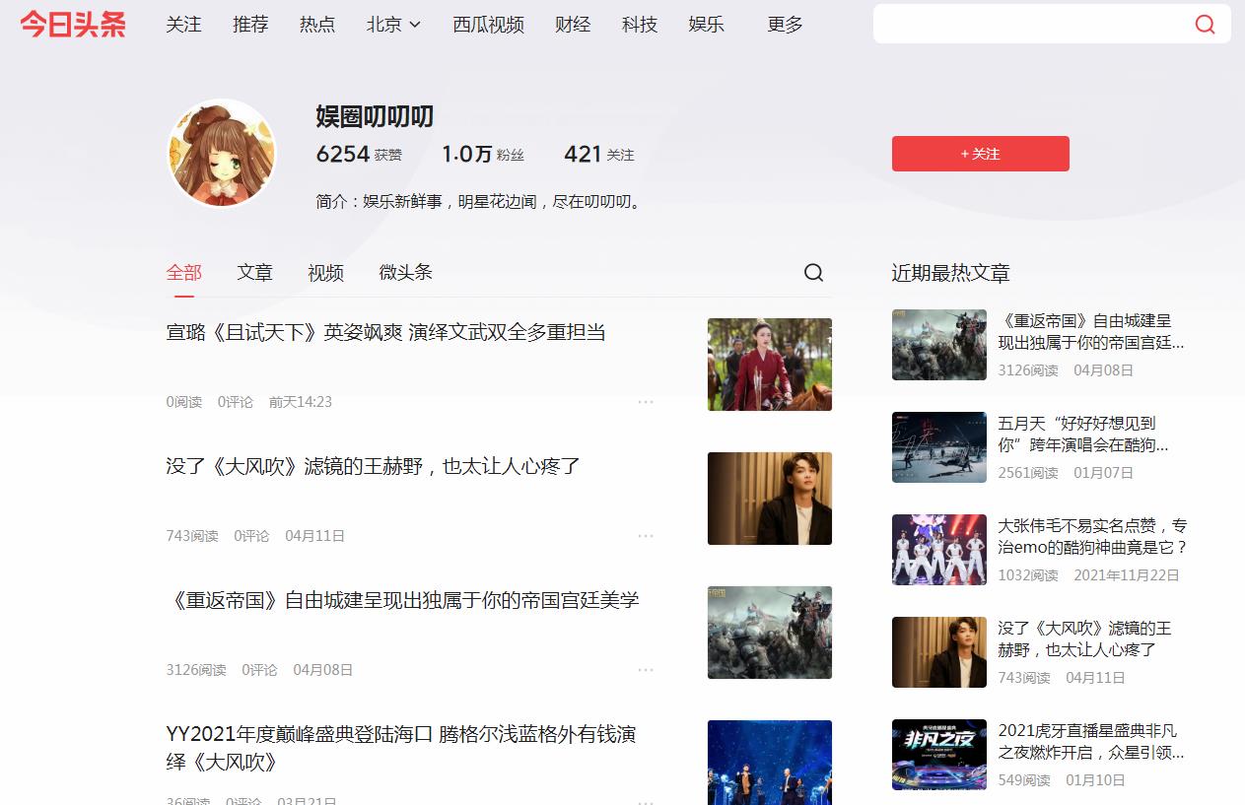Open 西瓜视频 in the navigation
1245x805 pixels.
(x=488, y=25)
